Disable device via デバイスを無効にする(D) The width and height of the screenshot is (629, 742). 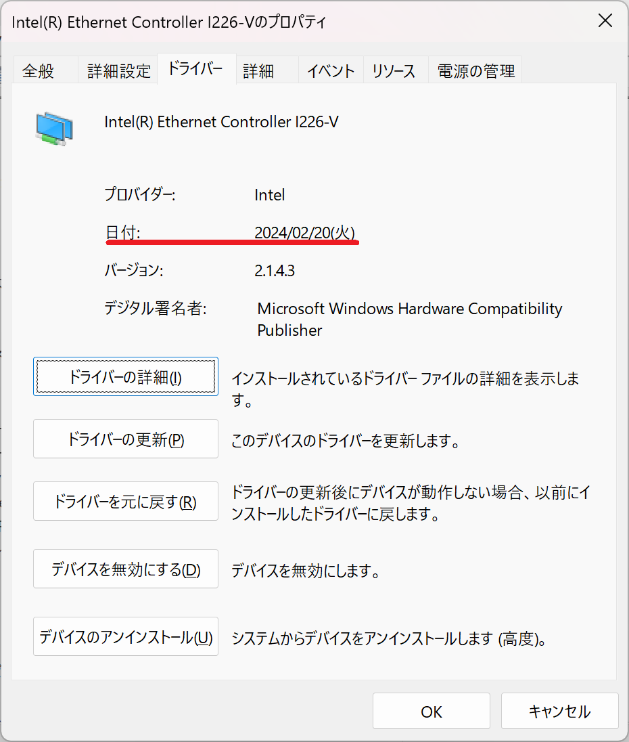(126, 569)
